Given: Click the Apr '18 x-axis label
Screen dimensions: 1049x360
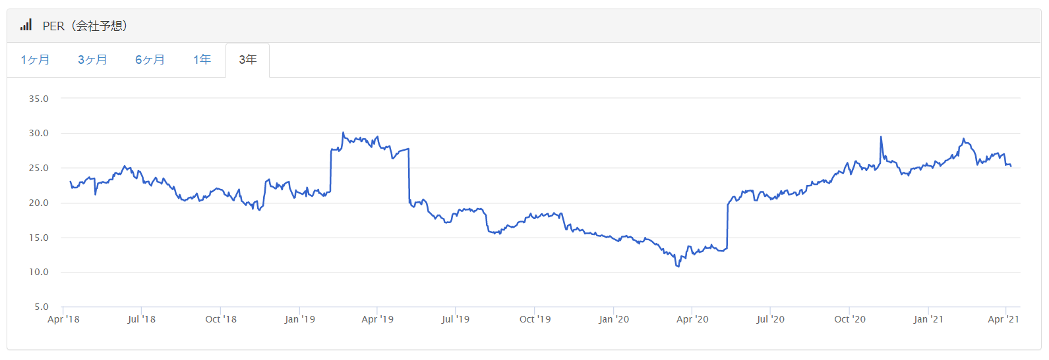Looking at the screenshot, I should [x=63, y=319].
